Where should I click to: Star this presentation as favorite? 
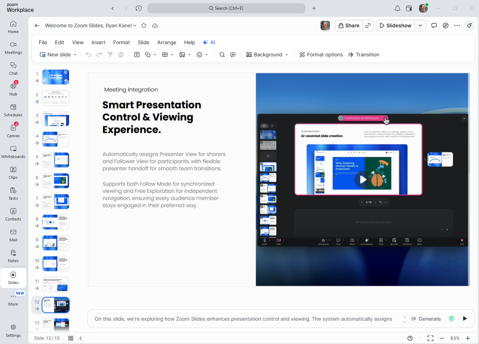click(144, 25)
